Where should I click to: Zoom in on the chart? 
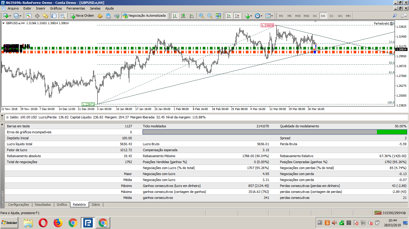pos(201,16)
